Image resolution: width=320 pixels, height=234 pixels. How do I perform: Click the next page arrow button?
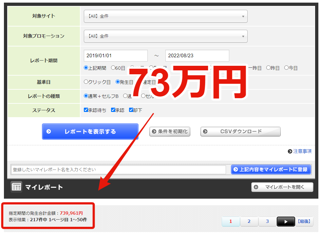286,222
